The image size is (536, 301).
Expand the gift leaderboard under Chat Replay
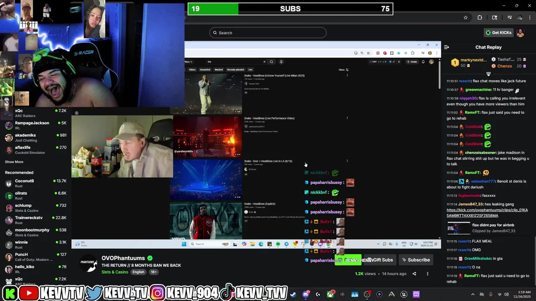coord(488,74)
